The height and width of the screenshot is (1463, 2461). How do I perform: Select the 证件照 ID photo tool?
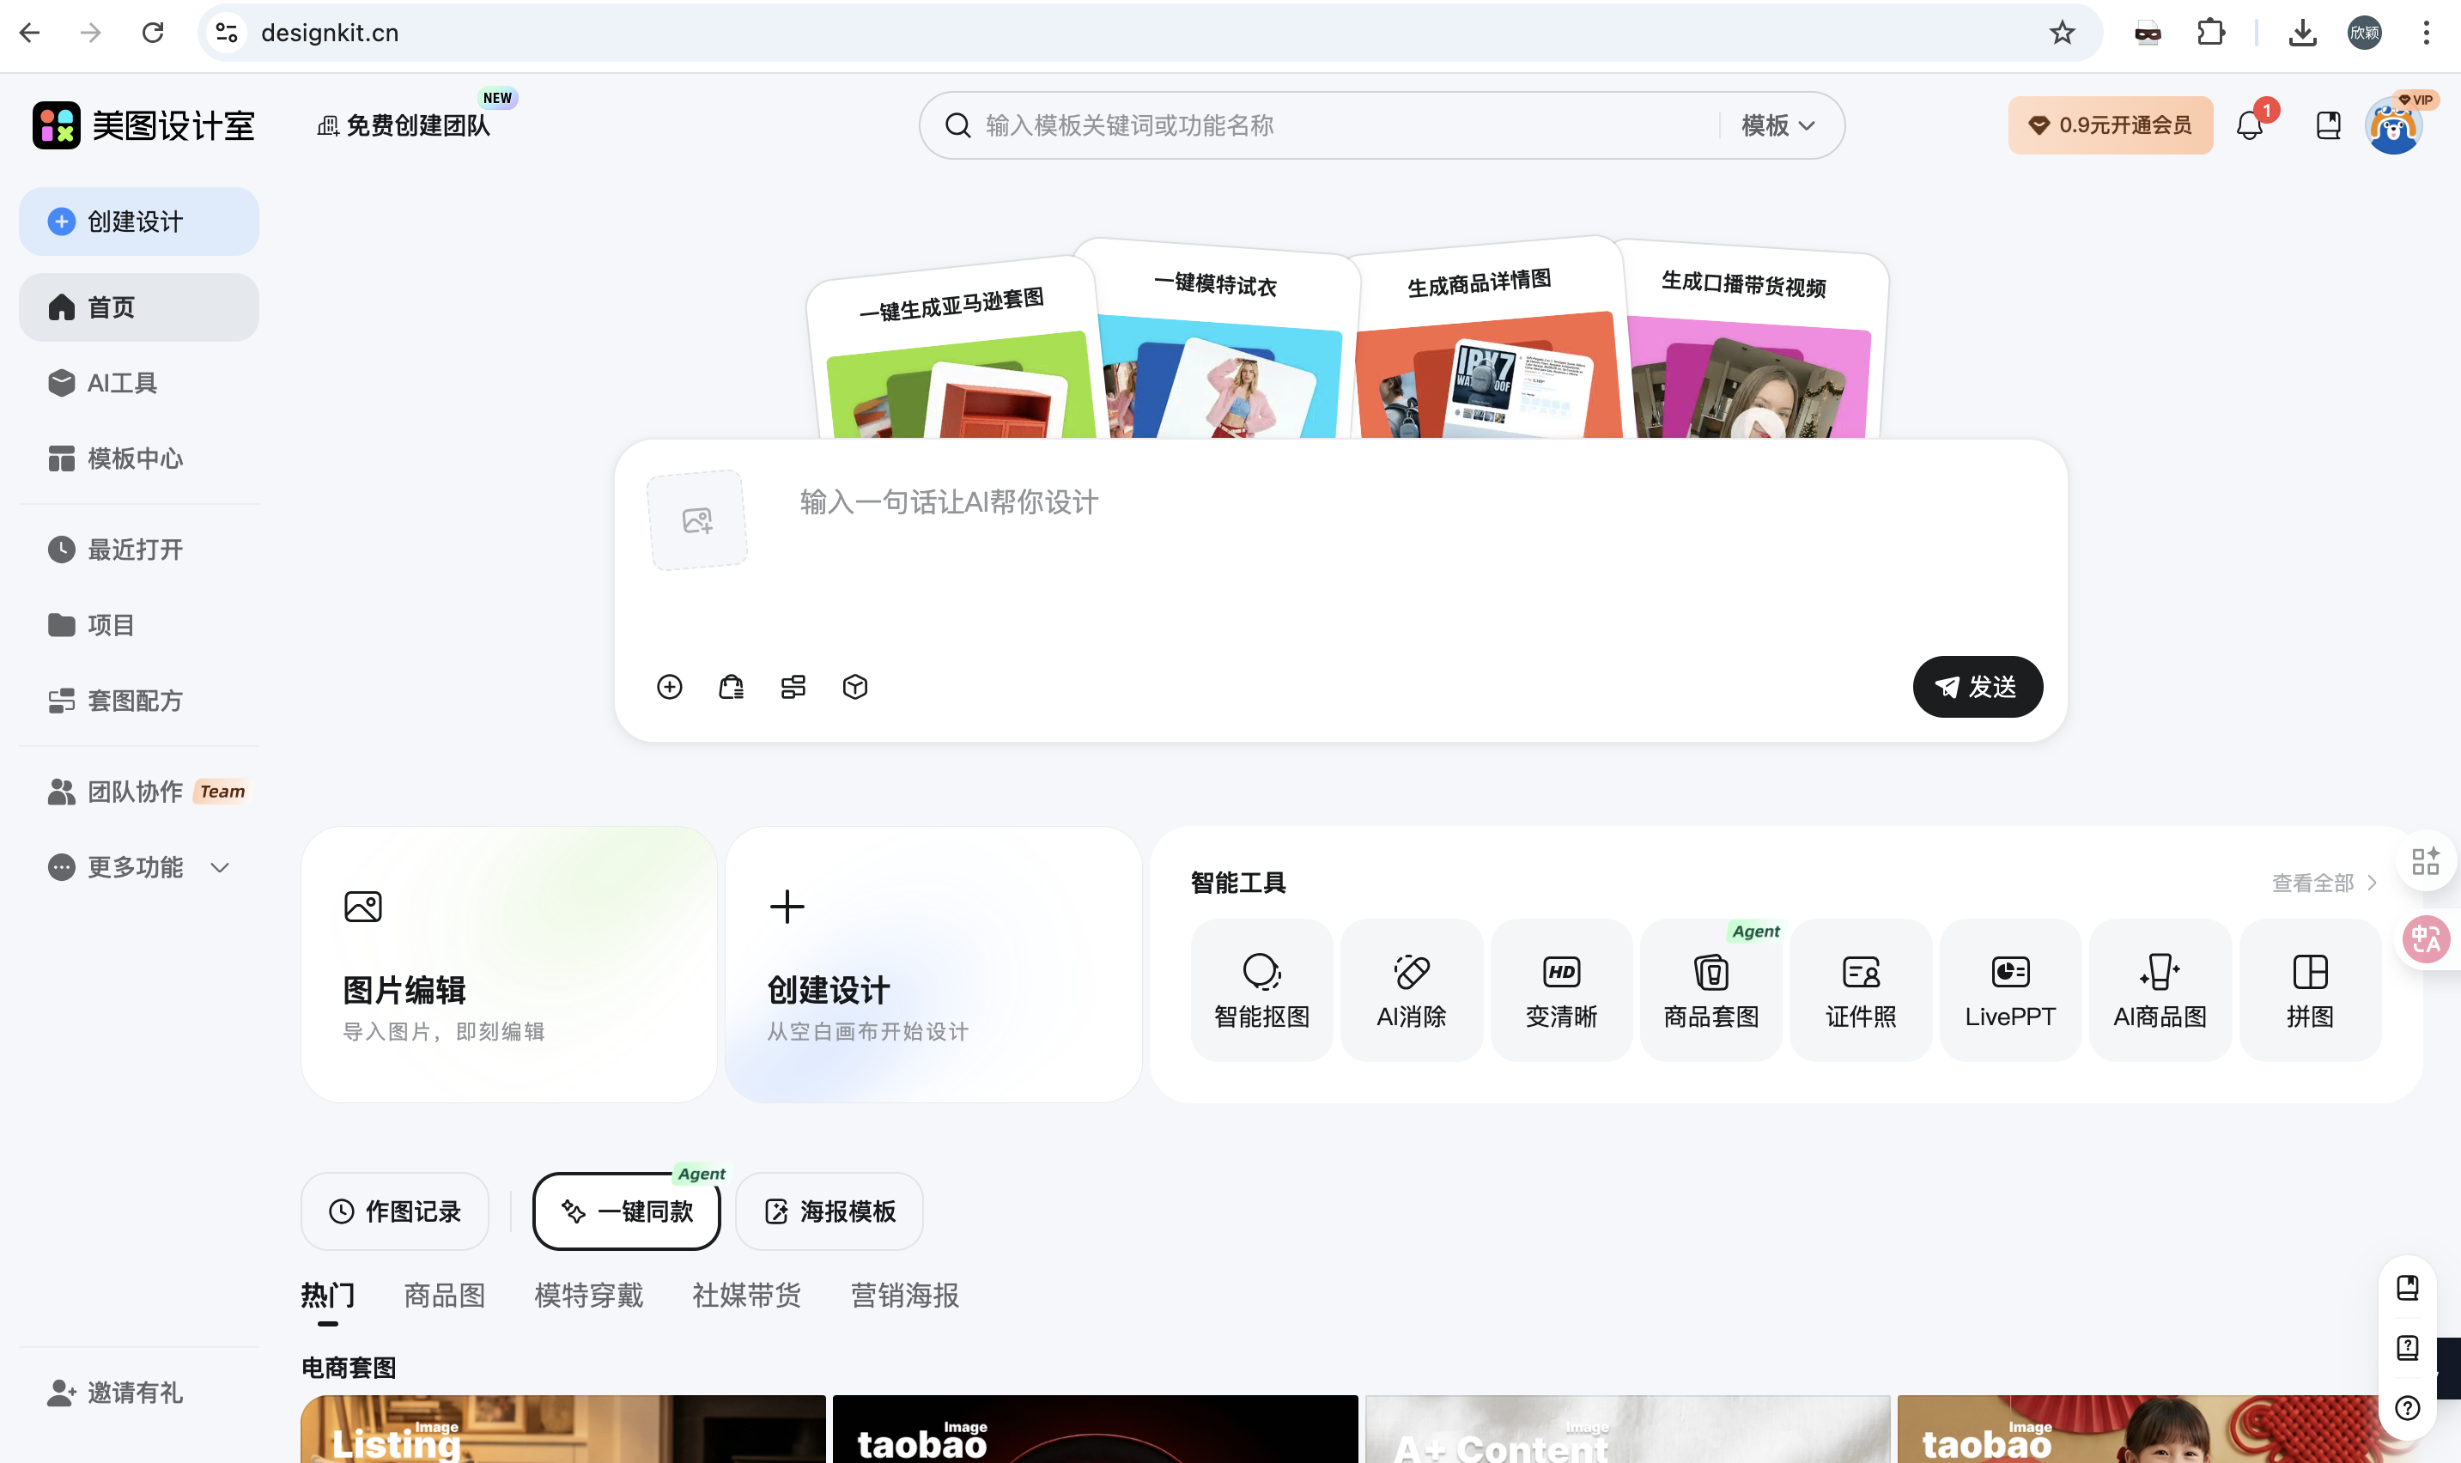pyautogui.click(x=1860, y=989)
